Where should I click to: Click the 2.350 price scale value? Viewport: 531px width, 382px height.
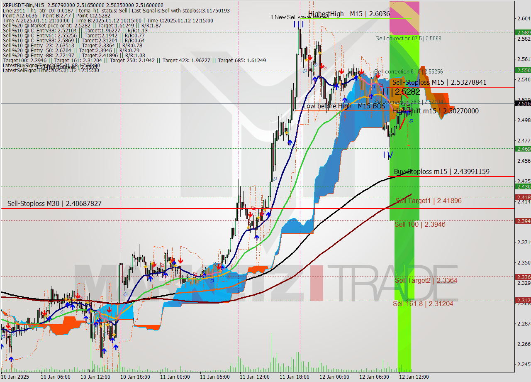point(523,262)
